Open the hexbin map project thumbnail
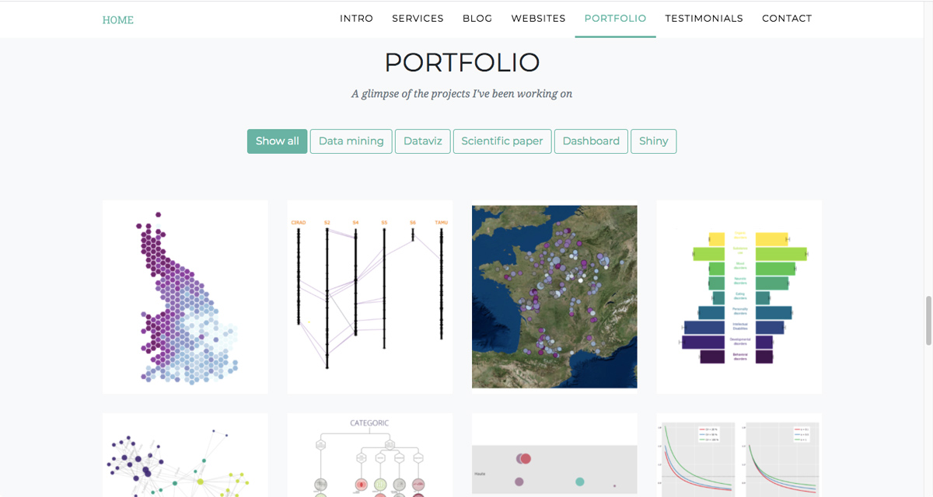The image size is (933, 497). 184,296
